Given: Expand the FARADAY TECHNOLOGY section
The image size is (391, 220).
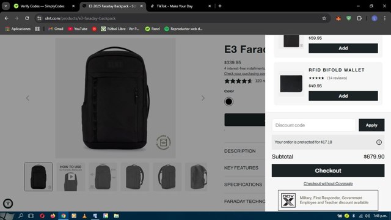Looking at the screenshot, I should click(244, 201).
